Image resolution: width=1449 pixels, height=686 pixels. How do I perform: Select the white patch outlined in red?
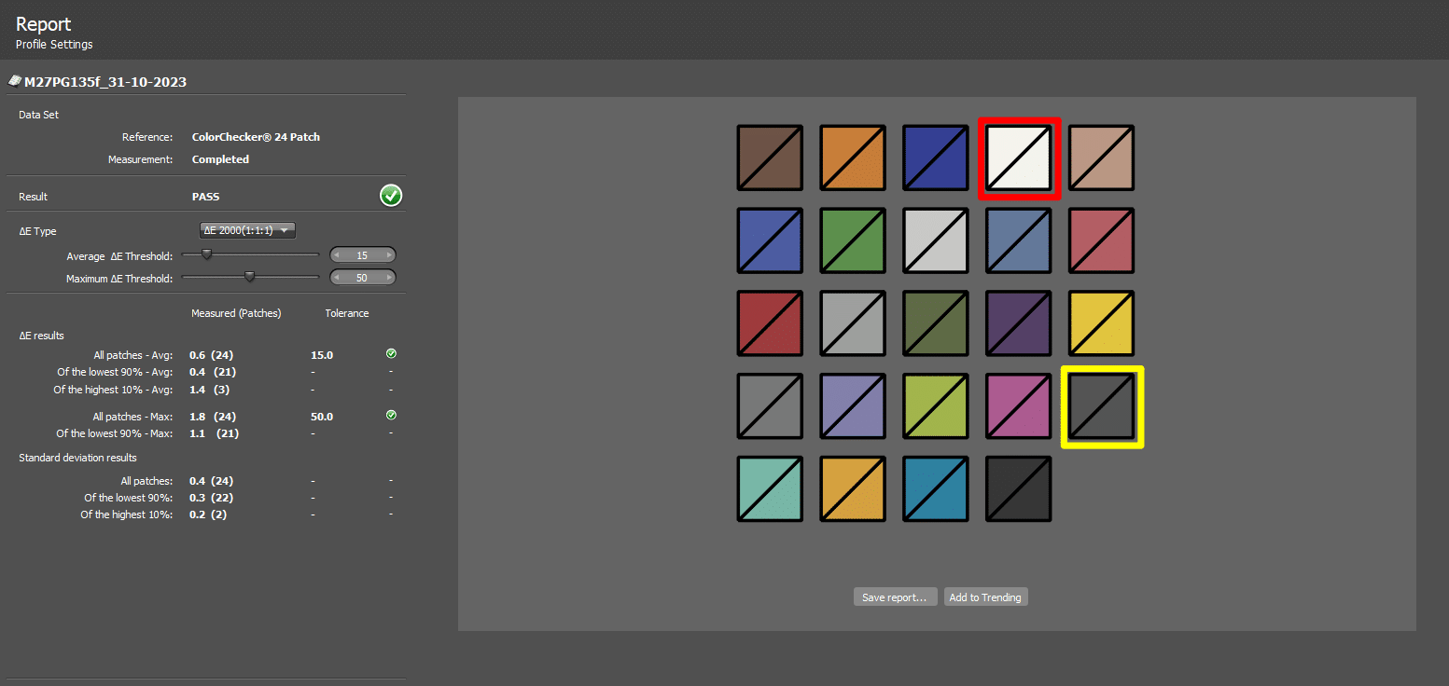[1019, 158]
